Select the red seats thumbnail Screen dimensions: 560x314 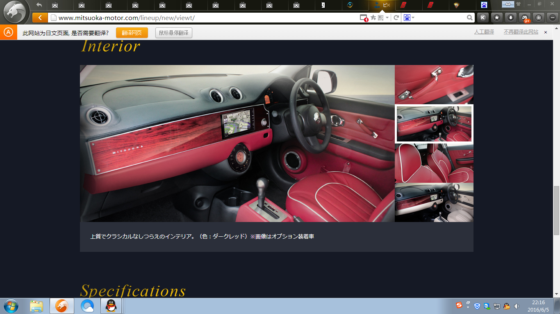434,163
